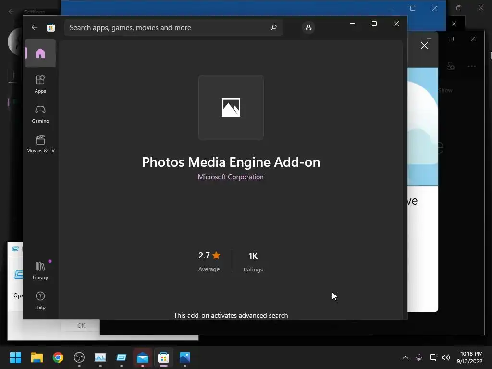Launch Google Chrome from the taskbar

click(x=58, y=357)
